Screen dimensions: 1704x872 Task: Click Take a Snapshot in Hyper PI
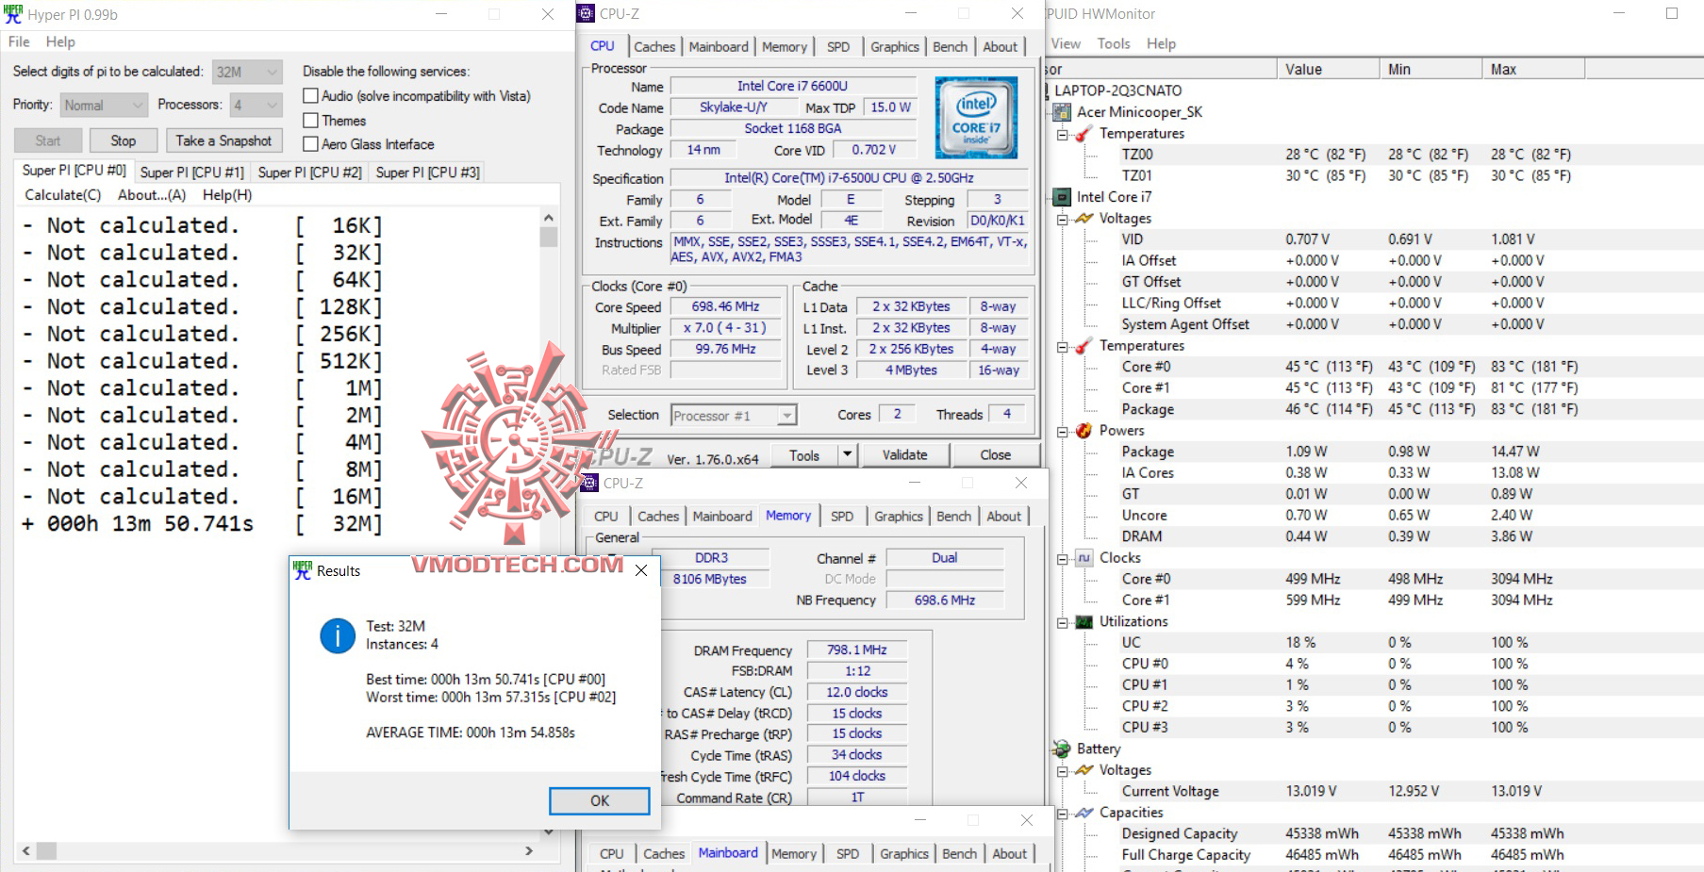tap(223, 140)
